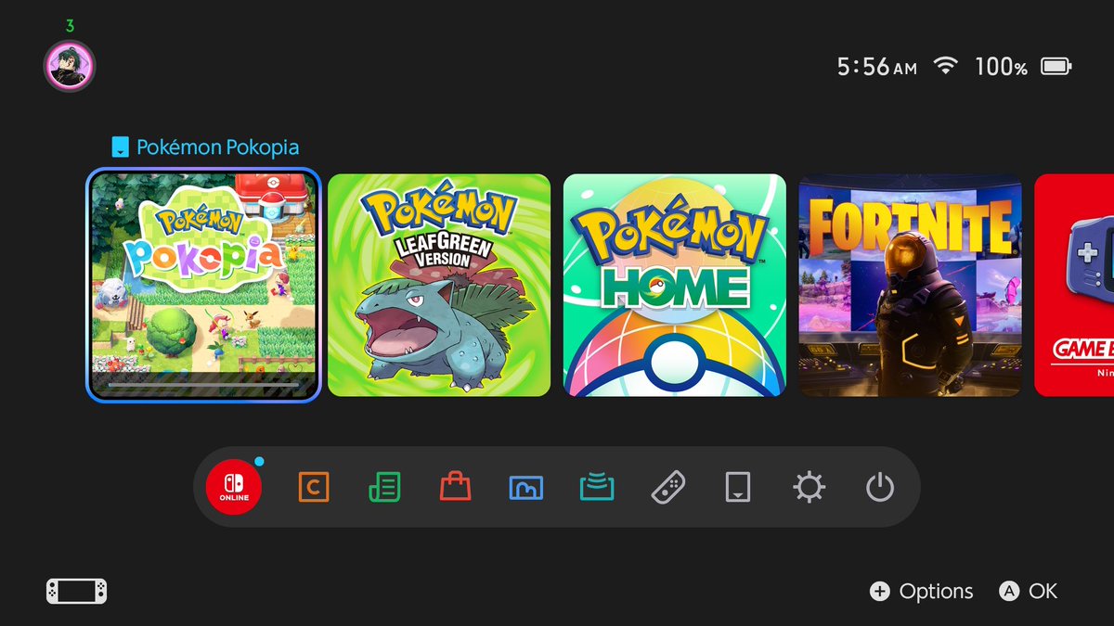The width and height of the screenshot is (1114, 626).
Task: Click the Pokémon Pokopia title label
Action: tap(218, 147)
